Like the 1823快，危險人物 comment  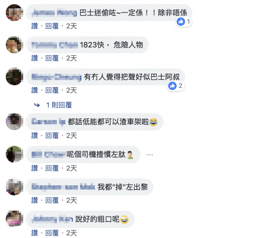(x=35, y=58)
